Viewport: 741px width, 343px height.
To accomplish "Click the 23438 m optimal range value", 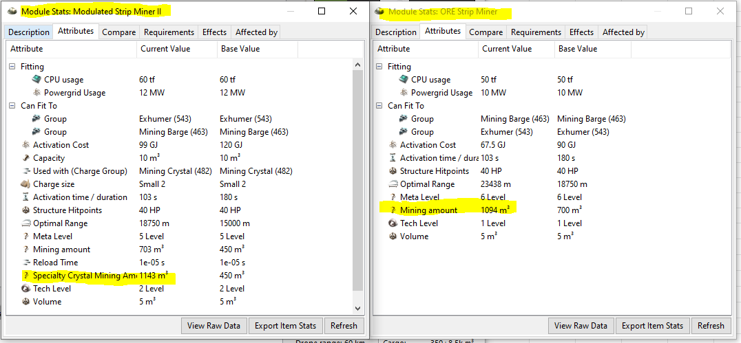I will tap(496, 184).
